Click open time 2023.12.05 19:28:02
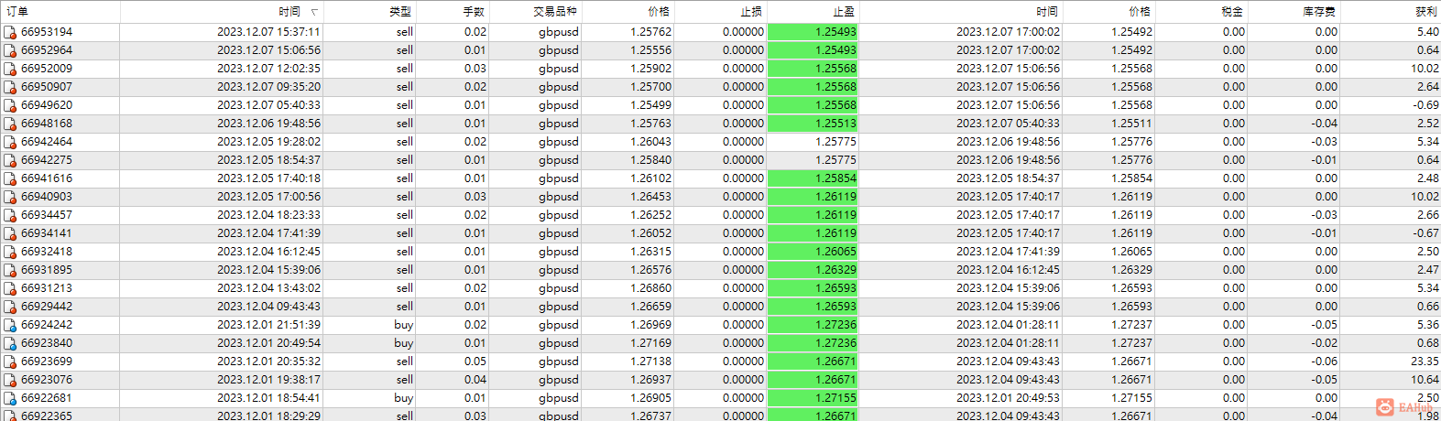This screenshot has height=421, width=1441. click(268, 142)
